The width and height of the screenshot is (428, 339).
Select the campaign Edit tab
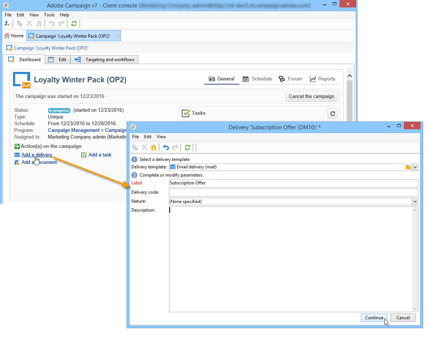pos(57,60)
